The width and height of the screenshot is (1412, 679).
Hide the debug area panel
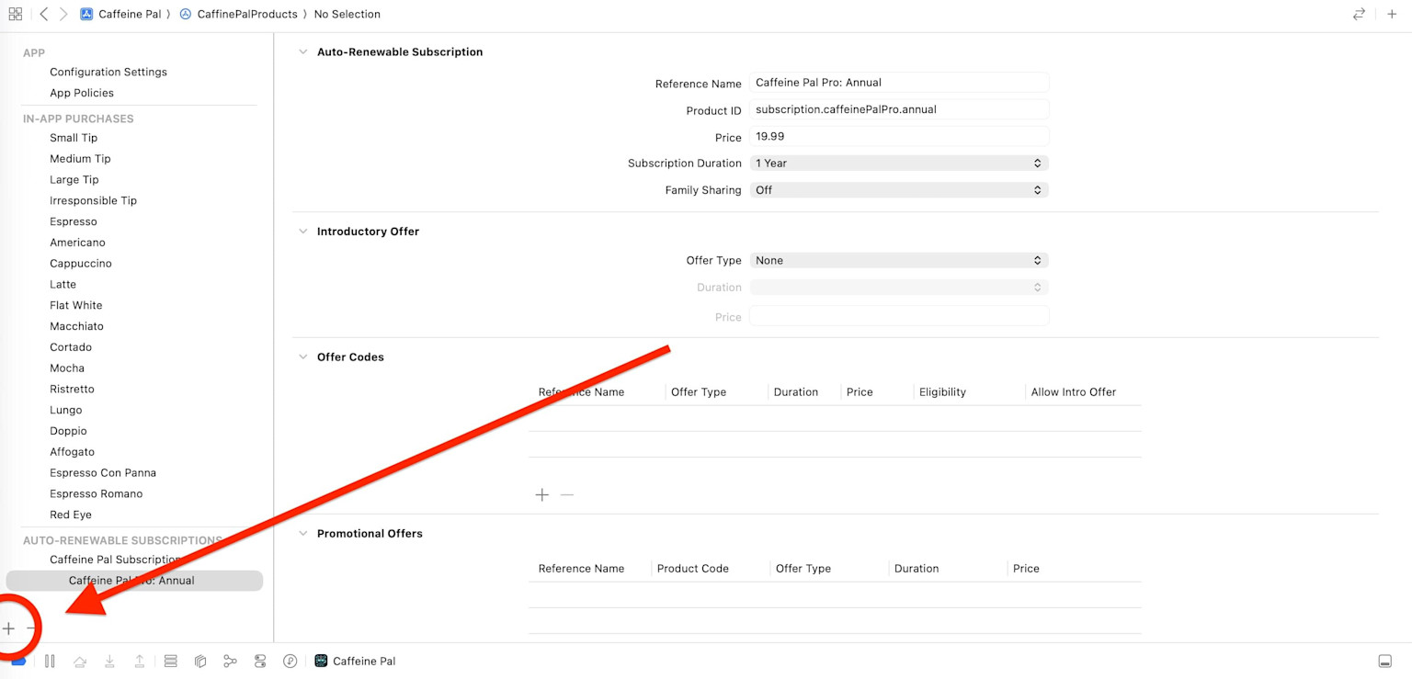1385,662
